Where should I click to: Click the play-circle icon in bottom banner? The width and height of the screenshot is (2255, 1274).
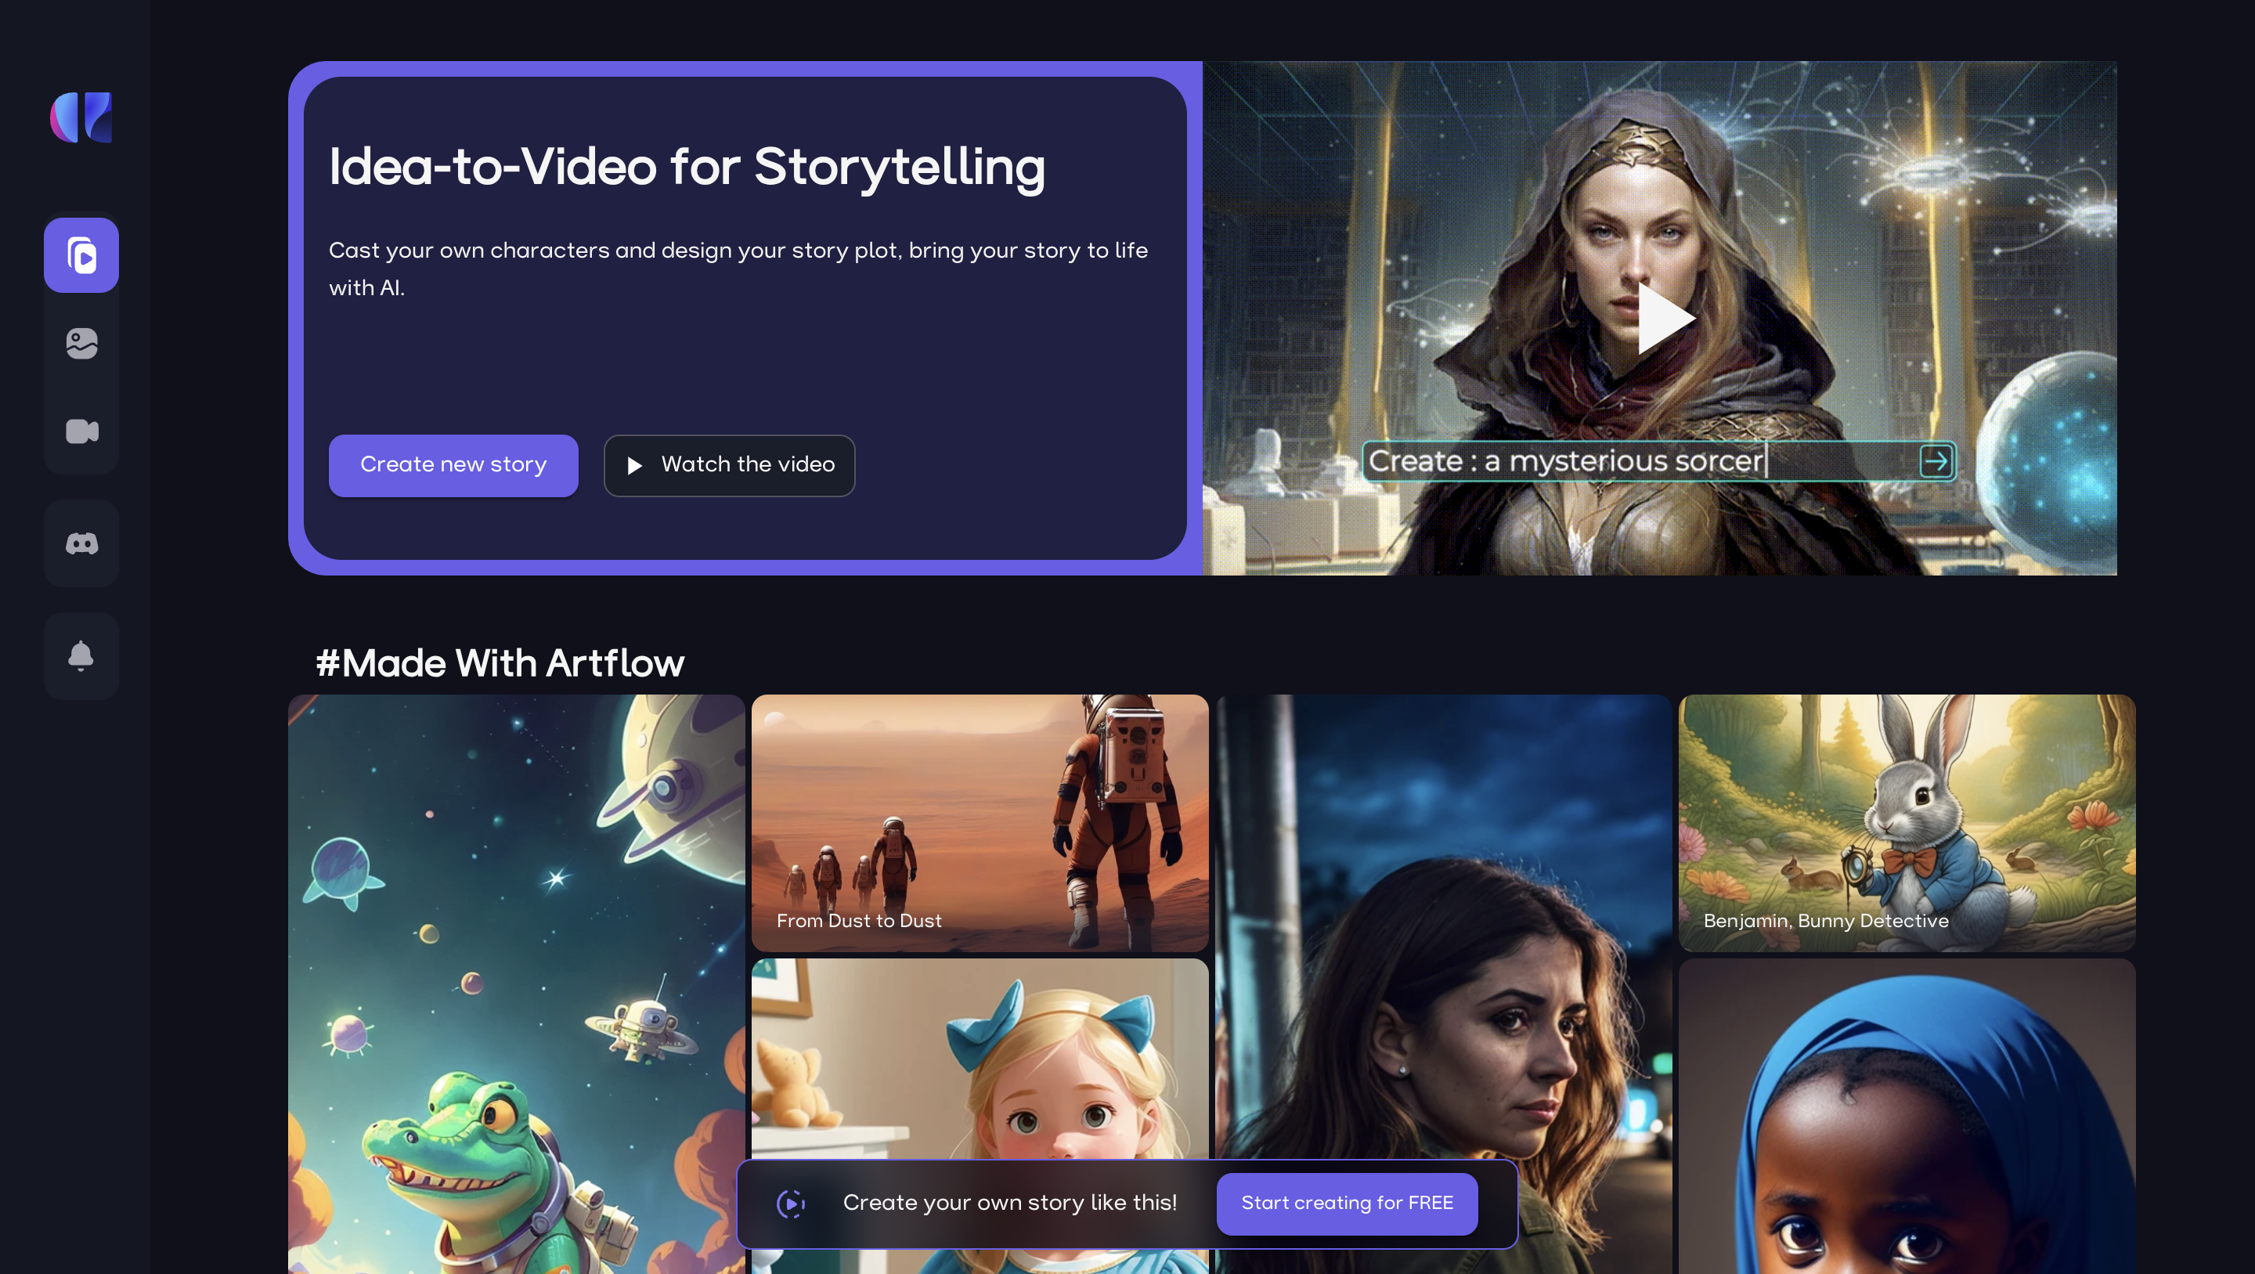tap(791, 1203)
